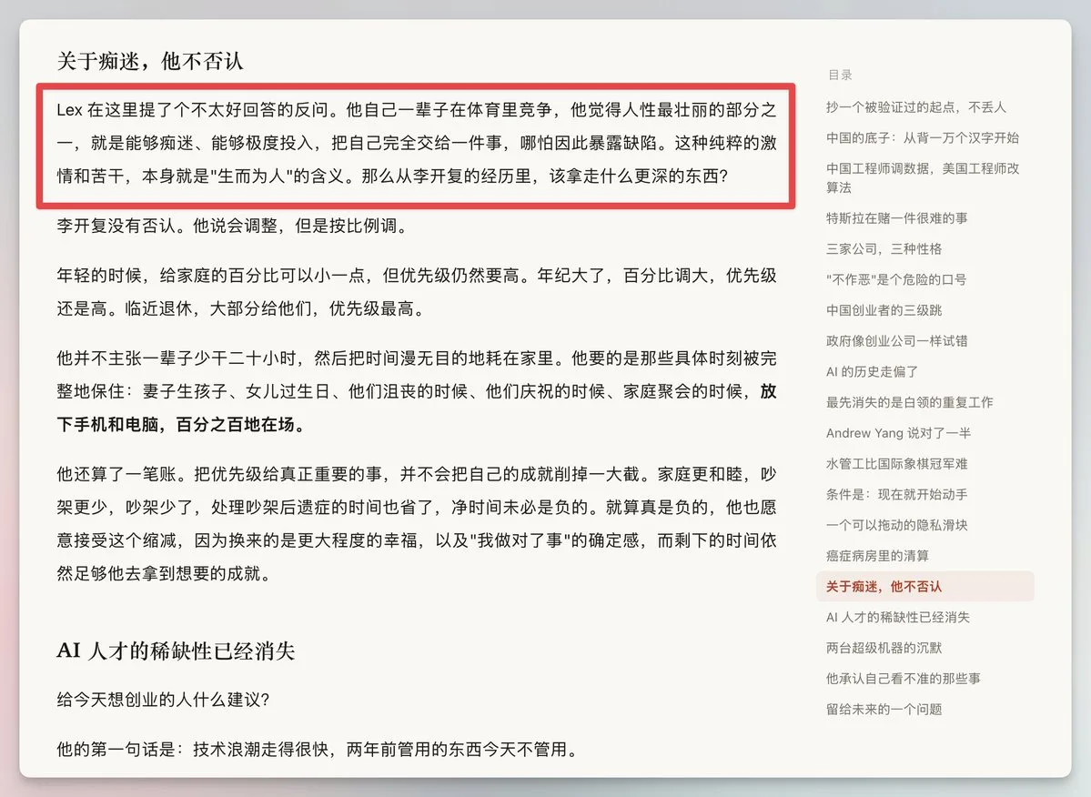The width and height of the screenshot is (1091, 797).
Task: Jump to "不作恶"是个危险的口号 section
Action: [896, 279]
